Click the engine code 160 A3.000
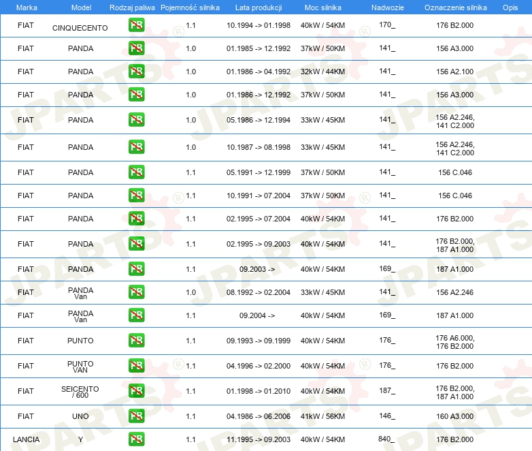The height and width of the screenshot is (451, 532). pyautogui.click(x=454, y=416)
